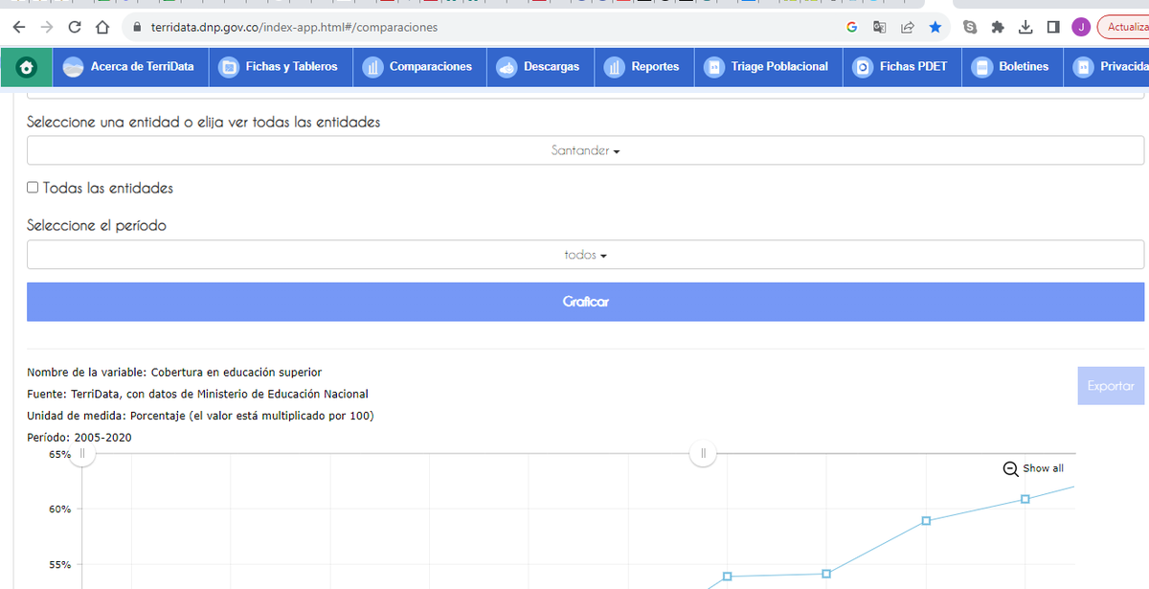Click the Exportar button
This screenshot has height=589, width=1149.
pyautogui.click(x=1111, y=386)
